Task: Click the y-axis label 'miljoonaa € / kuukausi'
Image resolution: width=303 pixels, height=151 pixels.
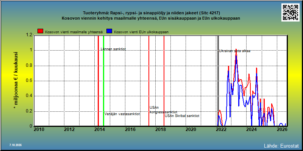Action: [x=16, y=81]
